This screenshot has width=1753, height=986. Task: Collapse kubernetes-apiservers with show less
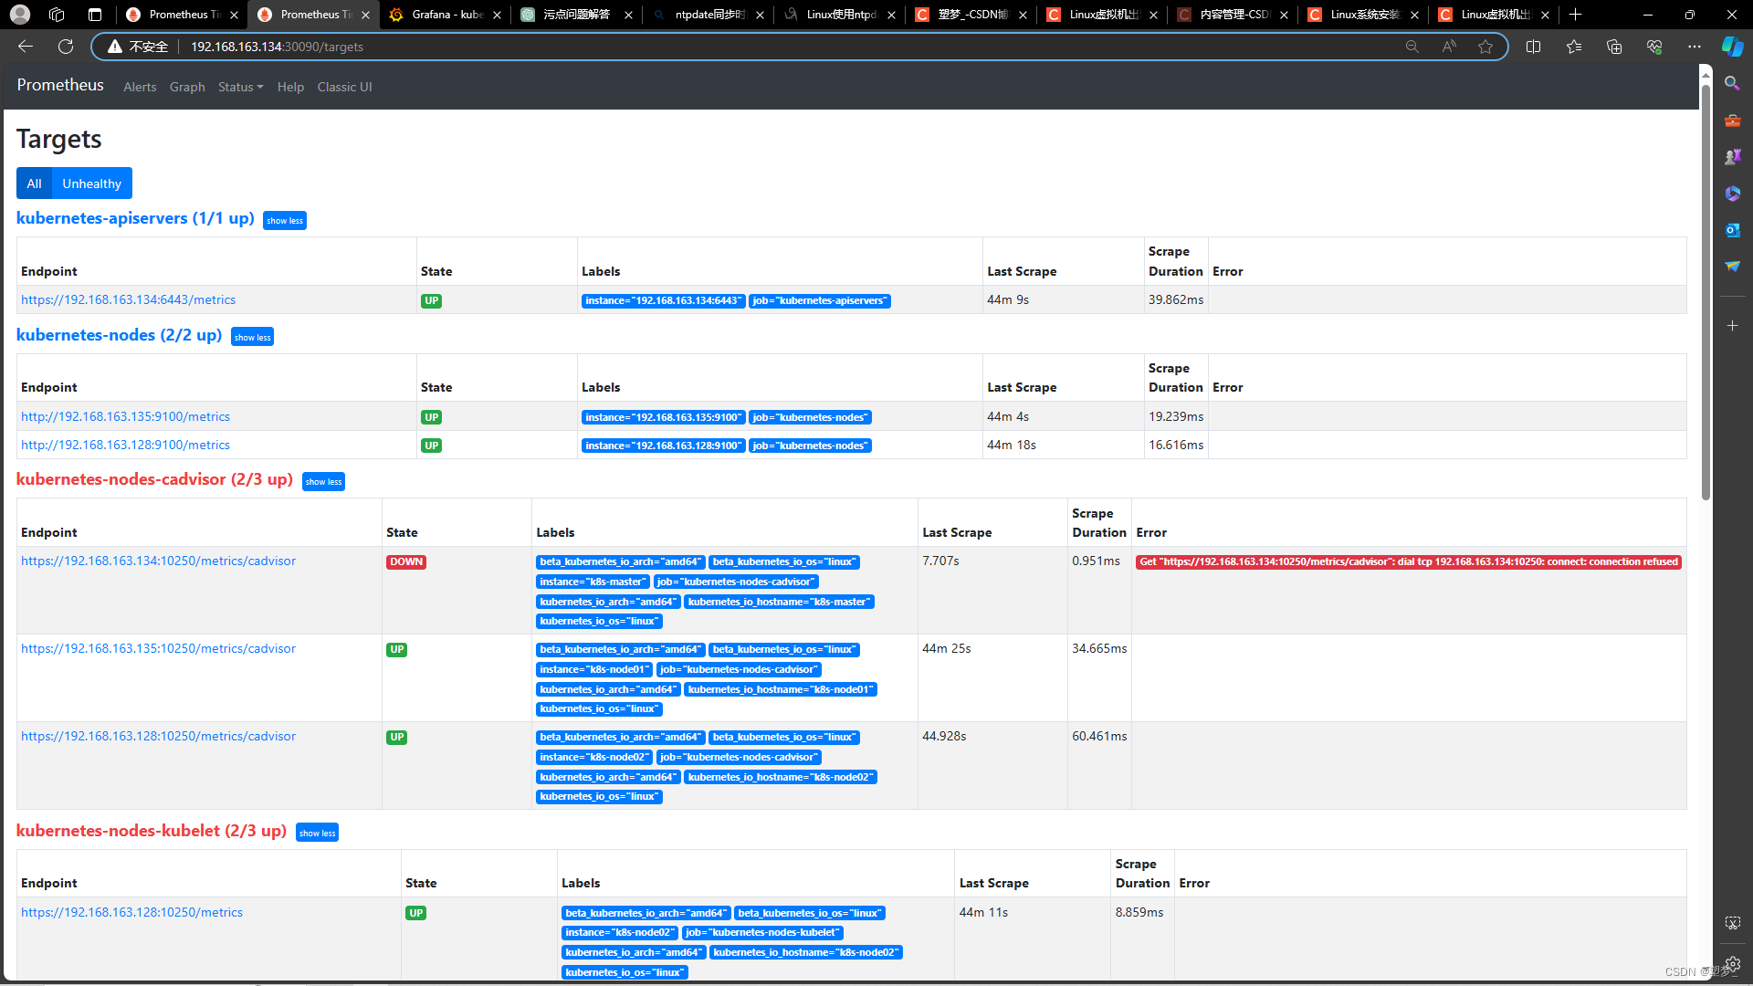tap(284, 220)
